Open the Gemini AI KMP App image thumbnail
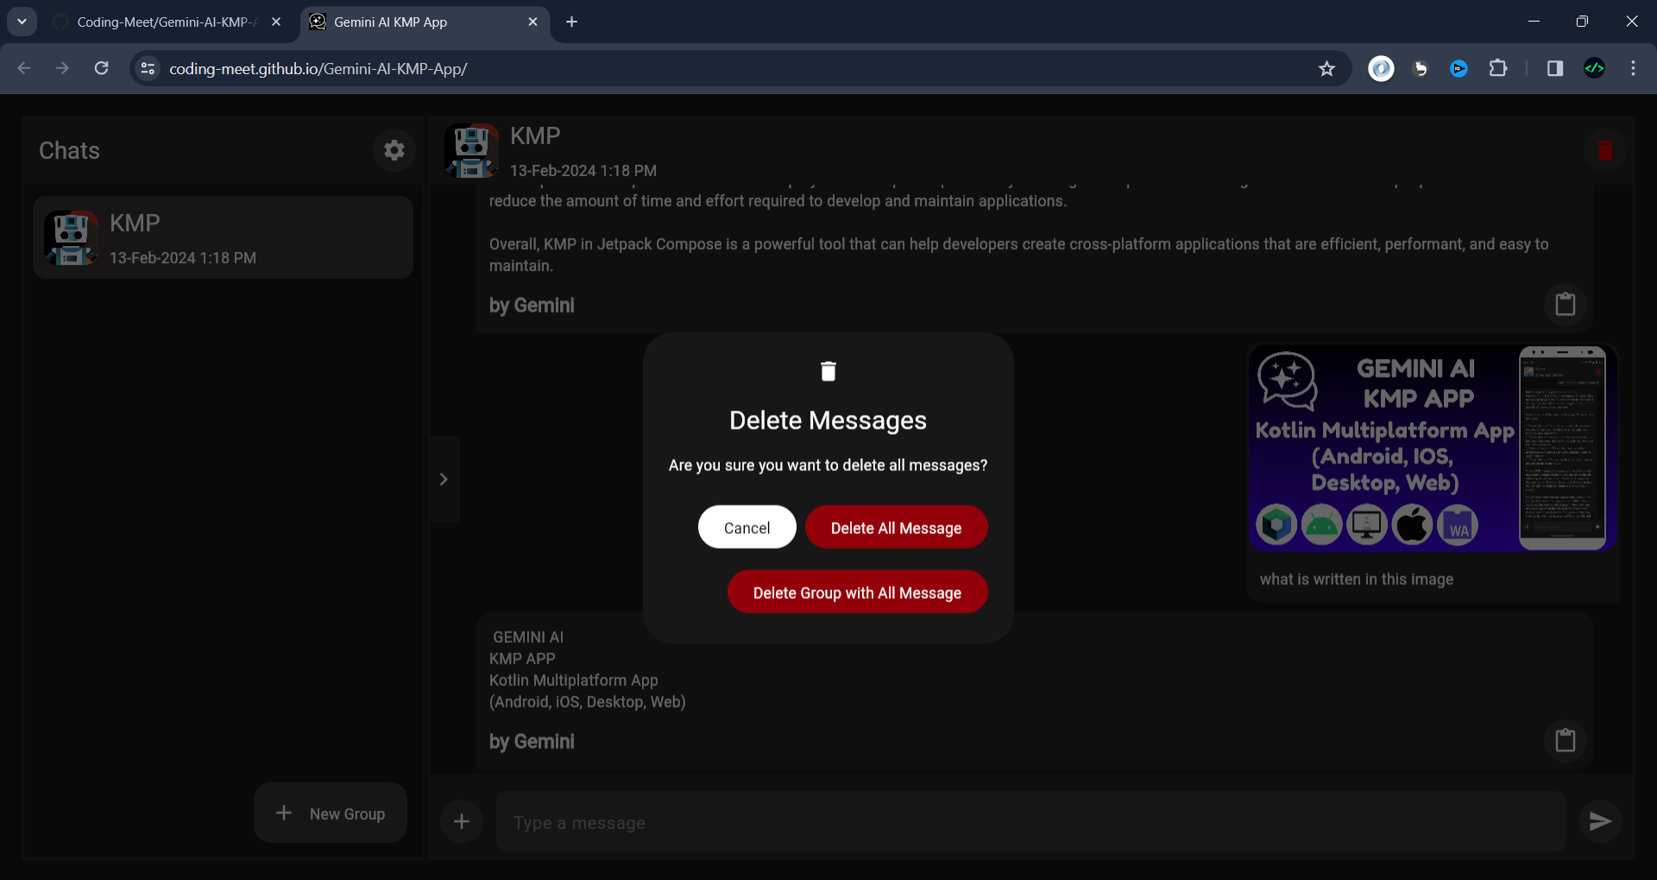This screenshot has width=1657, height=880. pyautogui.click(x=1432, y=448)
